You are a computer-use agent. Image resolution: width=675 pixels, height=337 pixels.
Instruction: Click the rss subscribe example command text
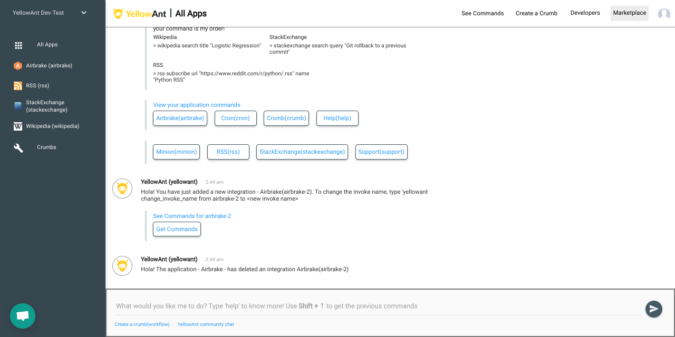pyautogui.click(x=232, y=77)
